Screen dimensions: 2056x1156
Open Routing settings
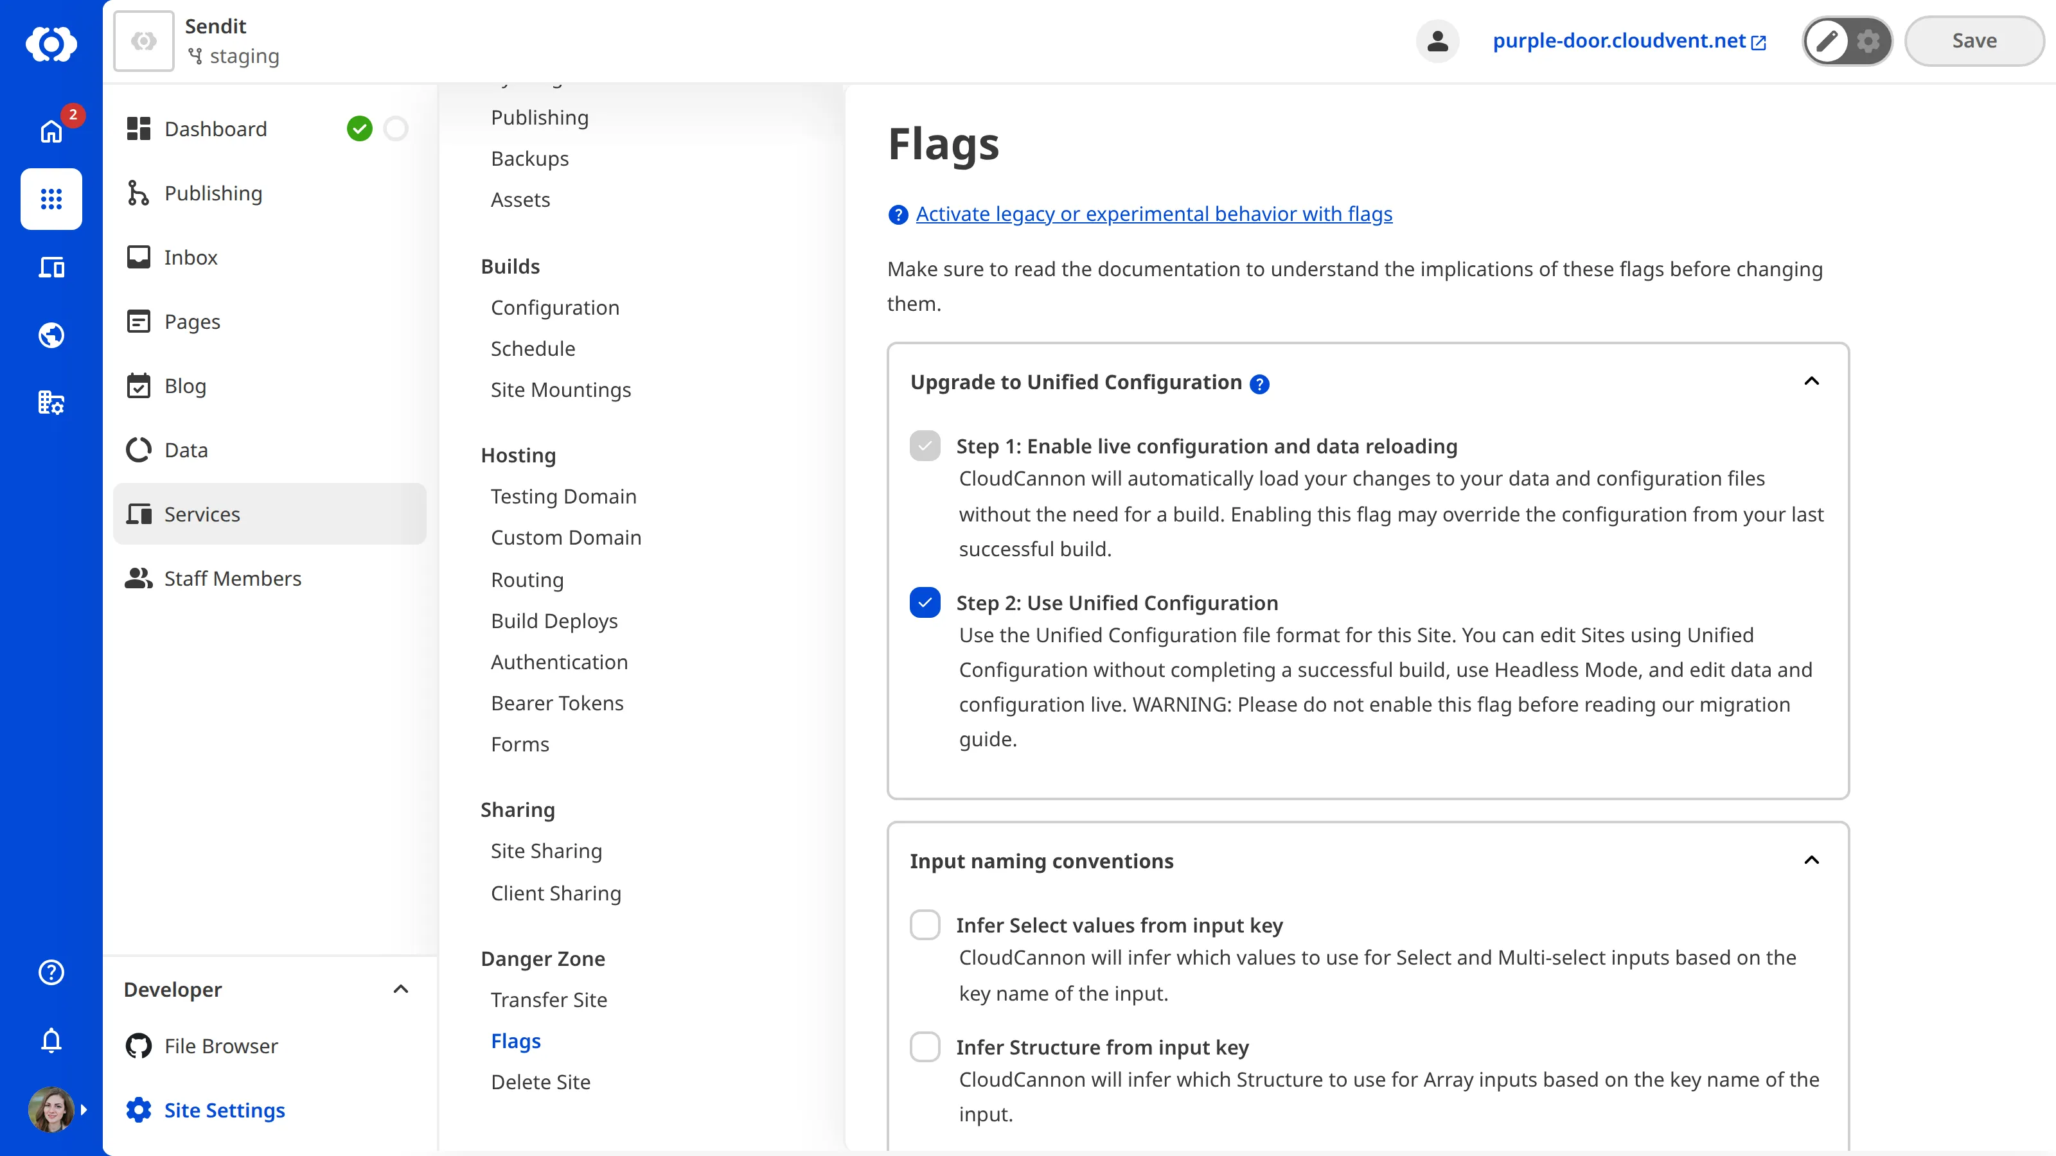(527, 579)
